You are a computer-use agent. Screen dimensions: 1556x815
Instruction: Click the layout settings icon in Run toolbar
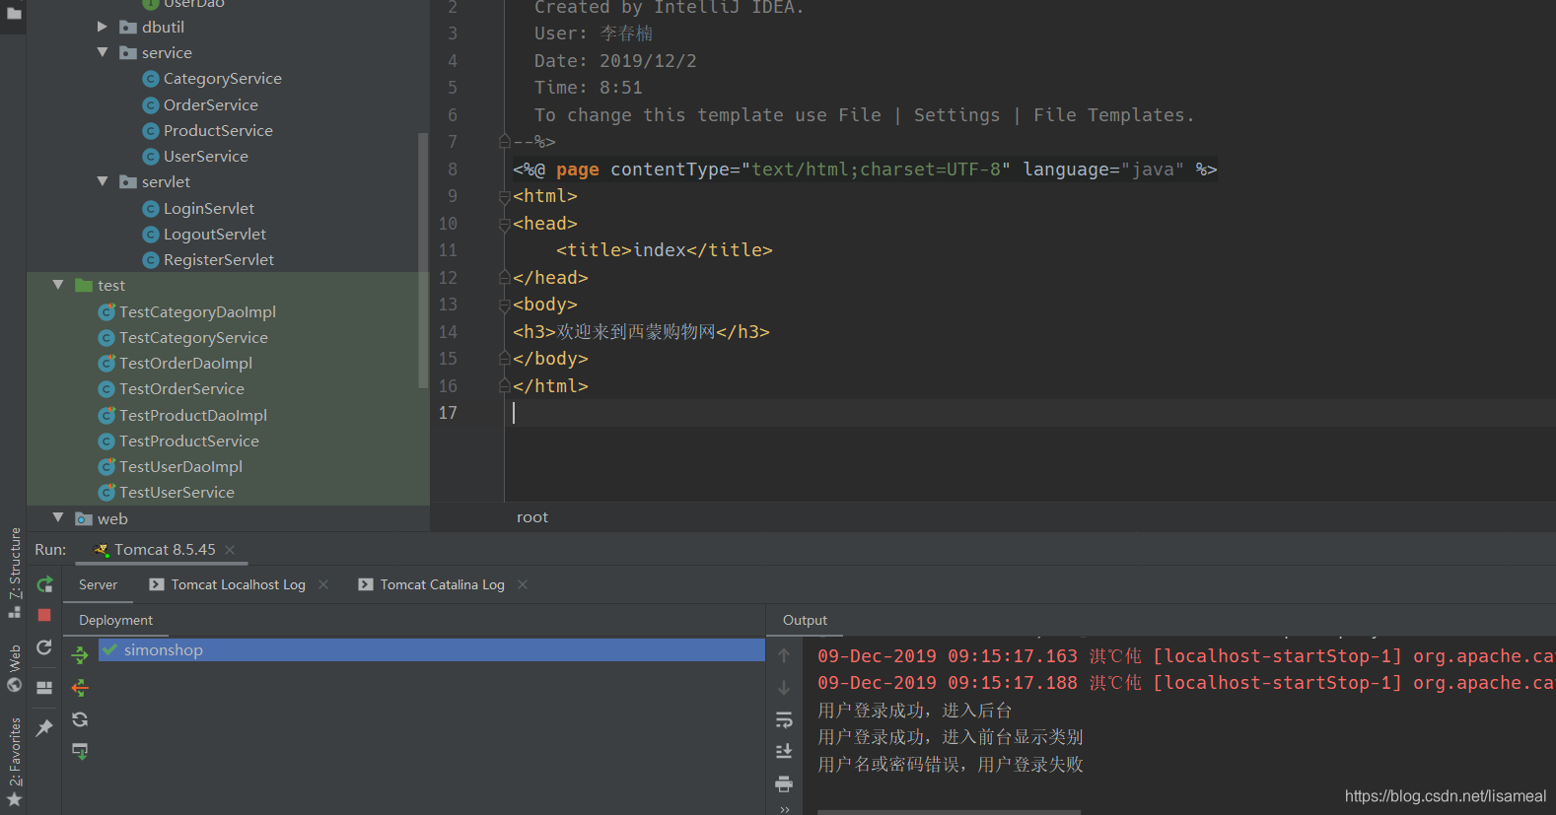[x=44, y=688]
